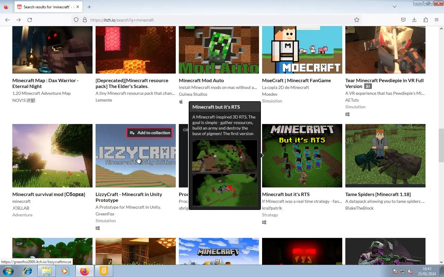Click the Windows icon under Minecraft but it's RTS
Viewport: 444px width, 277px height.
[264, 222]
